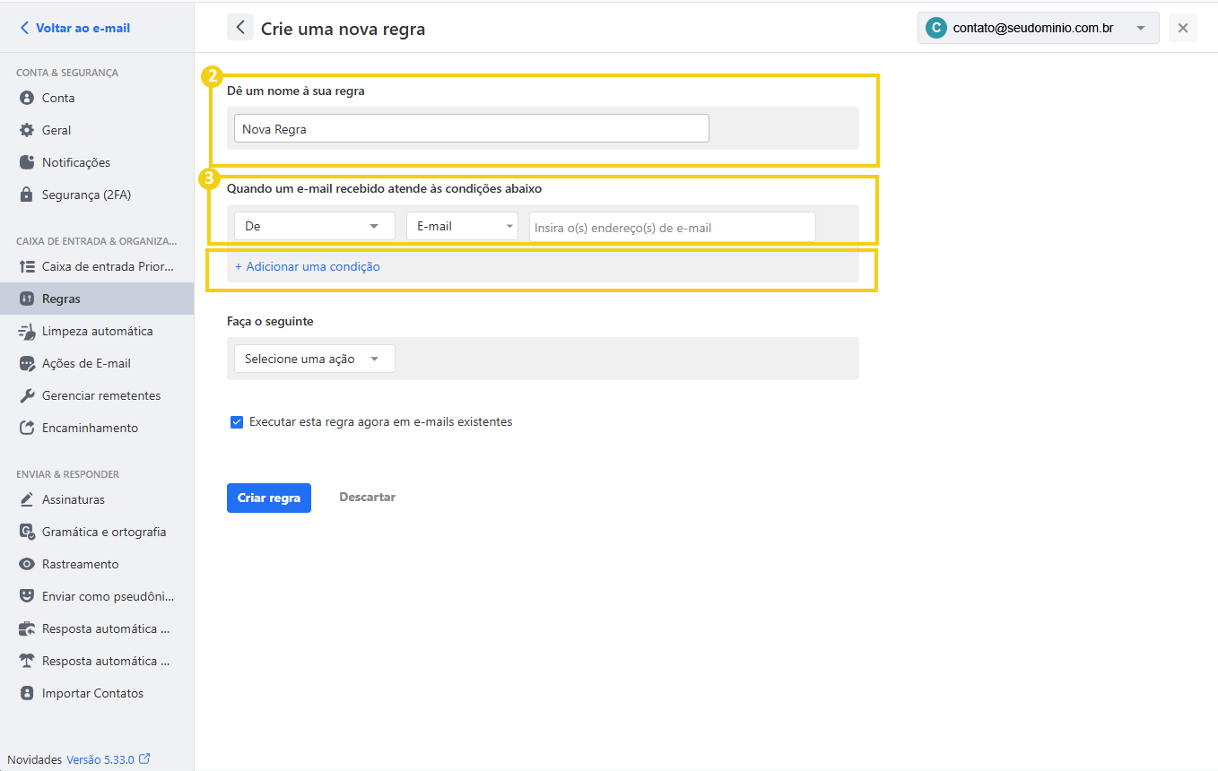Uncheck executar esta regra em e-mails existentes

[236, 421]
